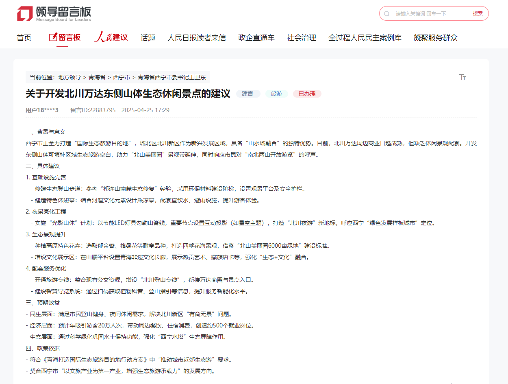Open the 人民建议 logo tab
508x384 pixels.
pos(111,37)
